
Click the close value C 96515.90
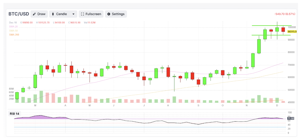[74, 23]
